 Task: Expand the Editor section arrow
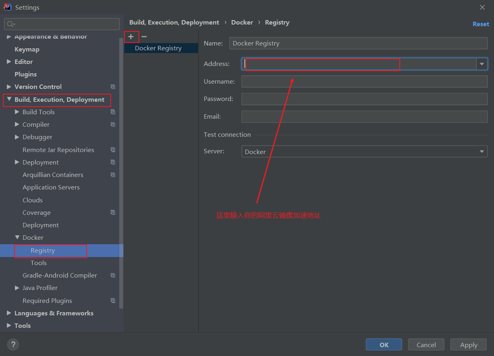coord(9,62)
